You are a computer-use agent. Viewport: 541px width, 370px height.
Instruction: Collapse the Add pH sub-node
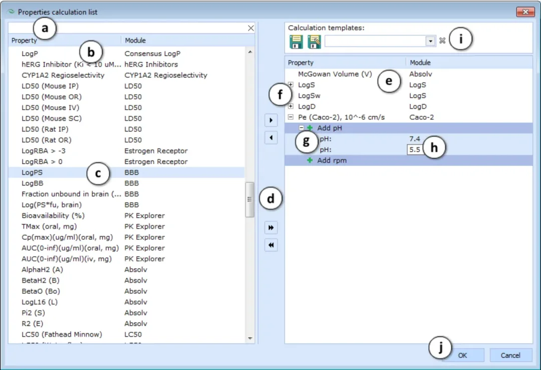click(x=301, y=128)
